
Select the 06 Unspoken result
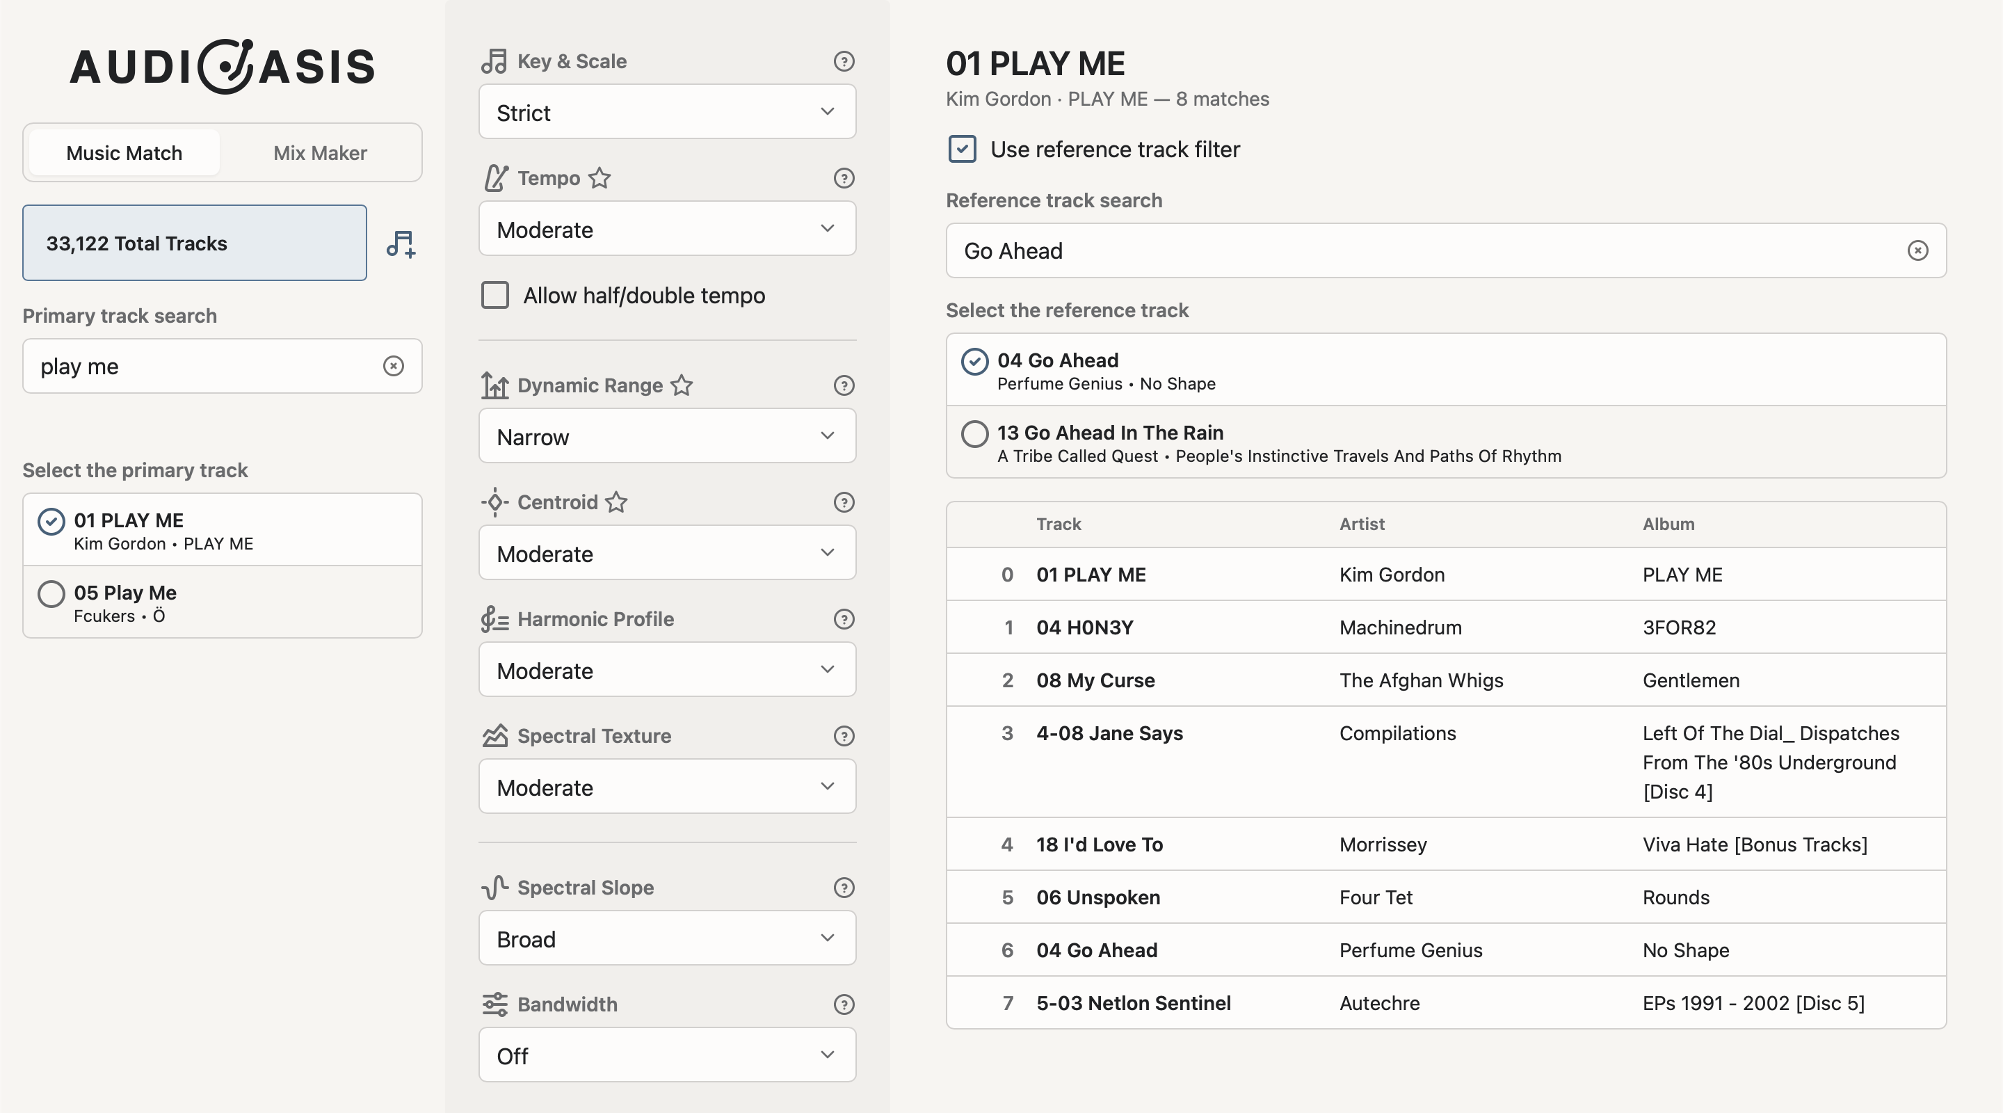point(1445,897)
